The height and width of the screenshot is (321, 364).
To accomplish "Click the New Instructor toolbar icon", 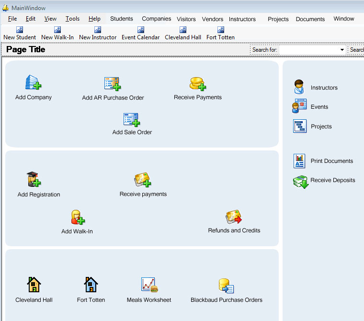I will [98, 30].
